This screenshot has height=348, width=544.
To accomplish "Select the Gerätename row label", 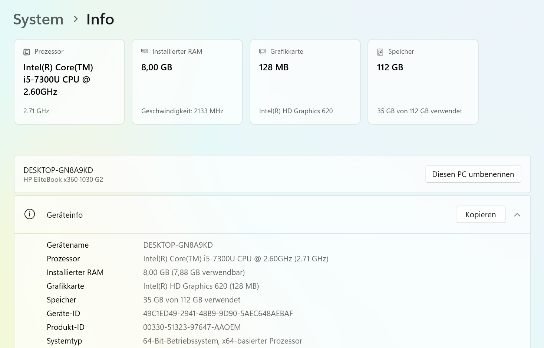I will click(x=68, y=245).
